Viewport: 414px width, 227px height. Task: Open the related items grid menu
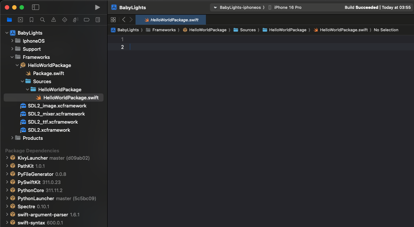click(x=113, y=20)
